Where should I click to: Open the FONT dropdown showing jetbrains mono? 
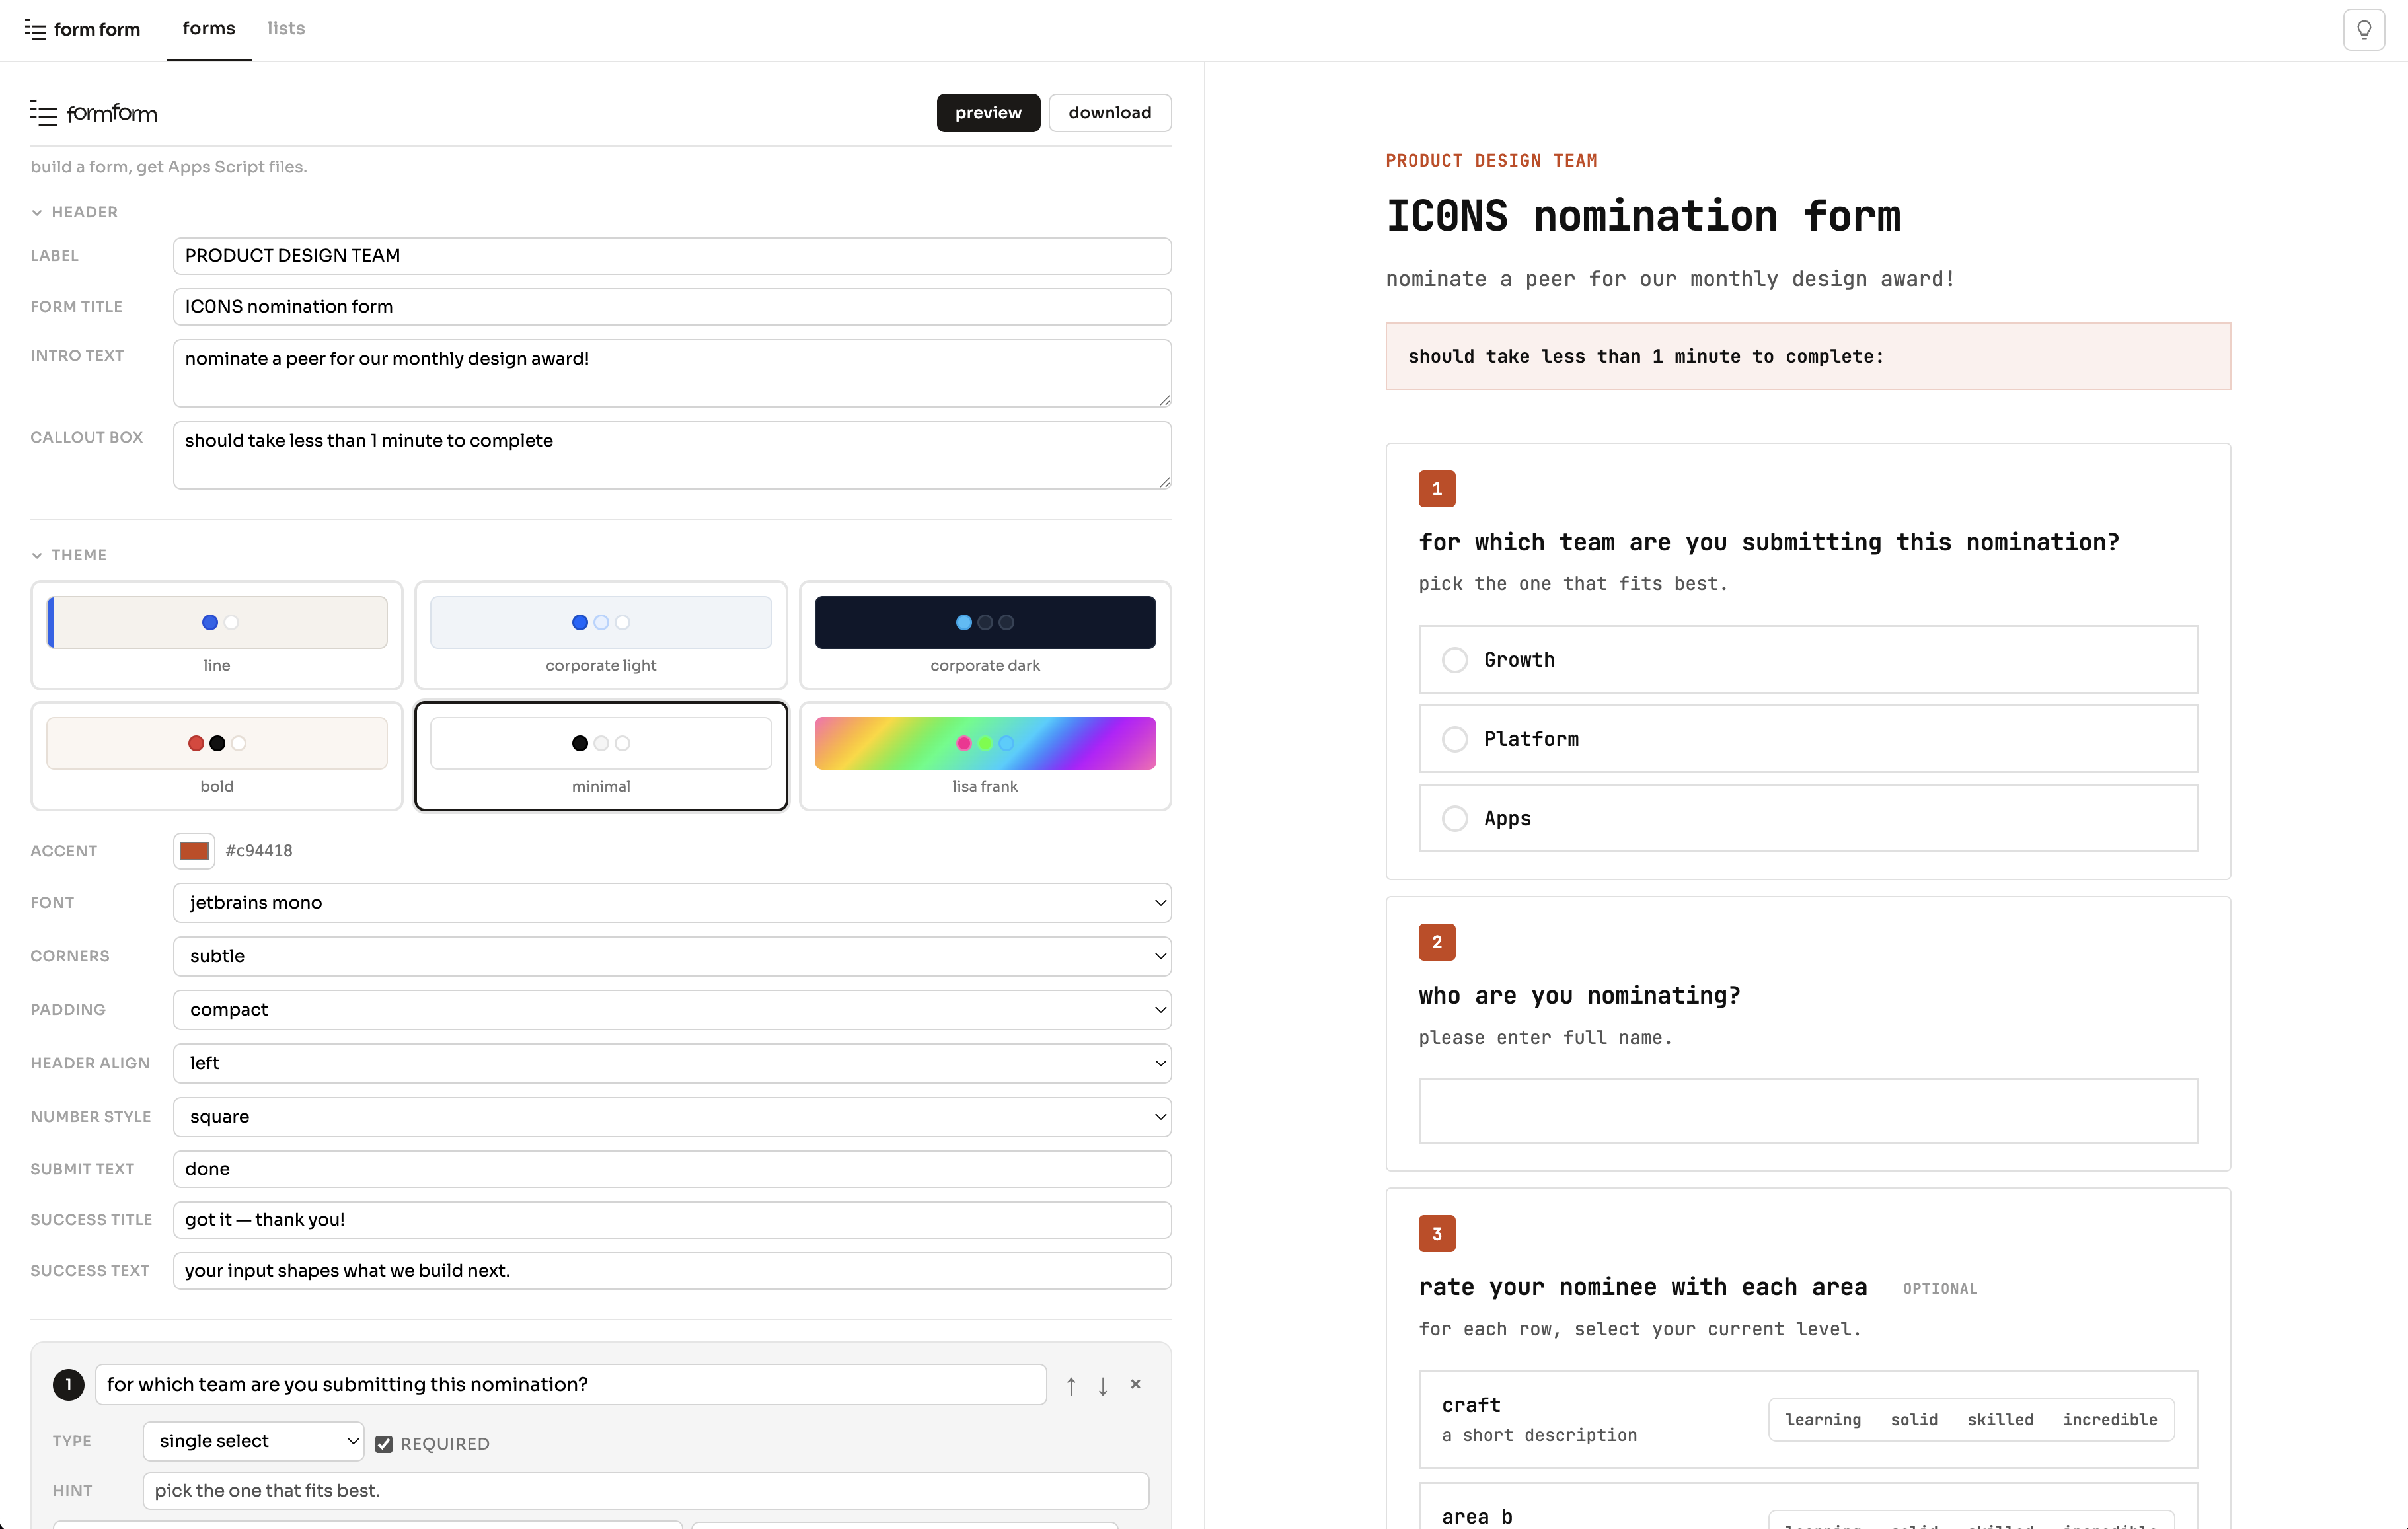(671, 902)
